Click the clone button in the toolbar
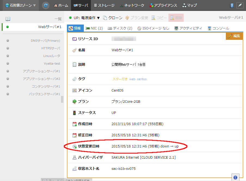The image size is (246, 181). [x=113, y=18]
